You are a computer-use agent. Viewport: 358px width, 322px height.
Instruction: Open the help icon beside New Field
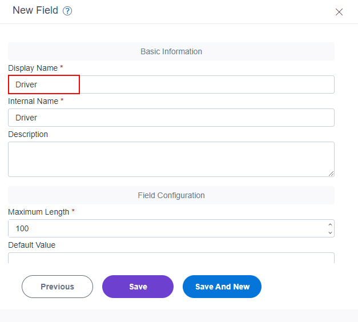pyautogui.click(x=67, y=11)
